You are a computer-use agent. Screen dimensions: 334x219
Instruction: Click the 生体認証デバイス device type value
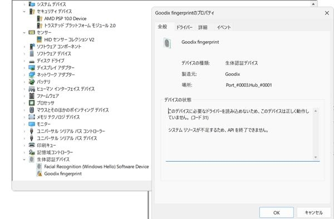coord(242,63)
